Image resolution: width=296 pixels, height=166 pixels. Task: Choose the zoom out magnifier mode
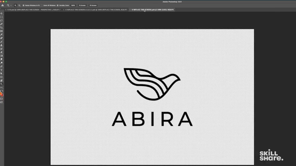(x=19, y=5)
